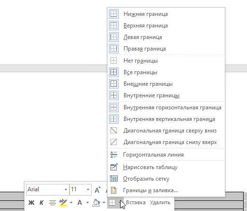247x211 pixels.
Task: Click the Все границы grid icon
Action: pyautogui.click(x=114, y=72)
